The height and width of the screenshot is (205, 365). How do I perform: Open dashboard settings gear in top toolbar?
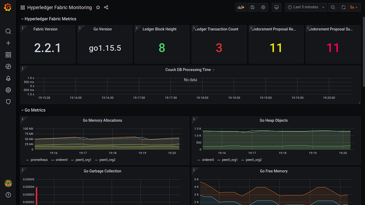point(263,7)
